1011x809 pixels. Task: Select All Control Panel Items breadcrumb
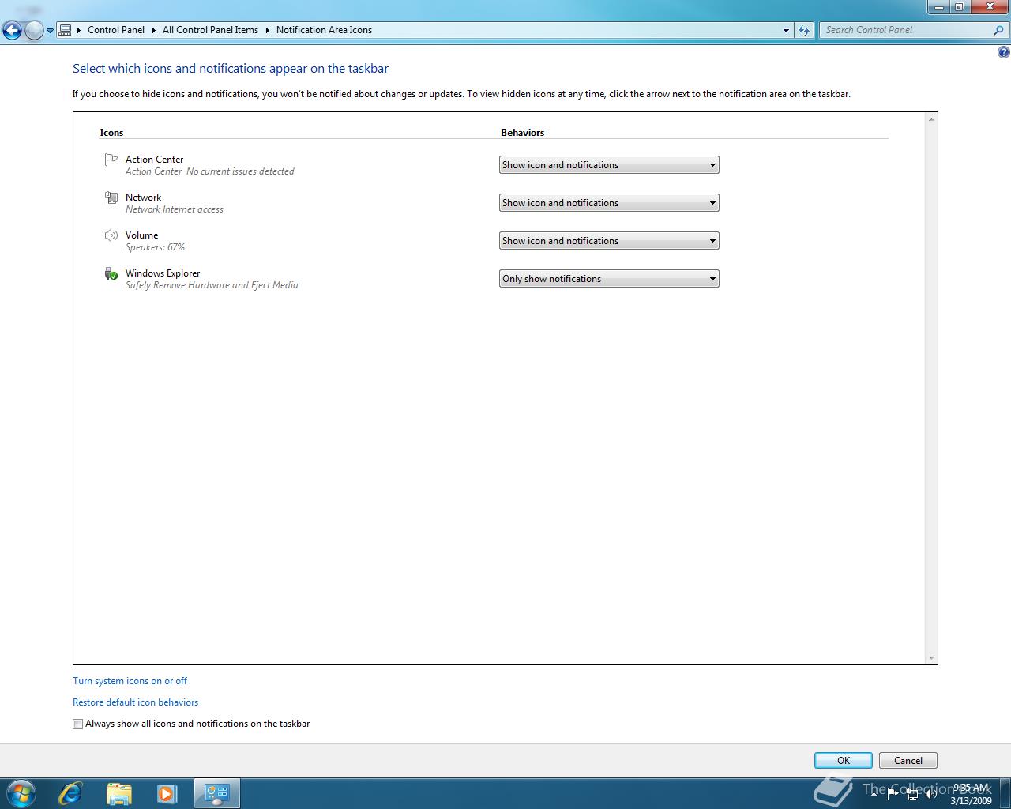tap(210, 30)
